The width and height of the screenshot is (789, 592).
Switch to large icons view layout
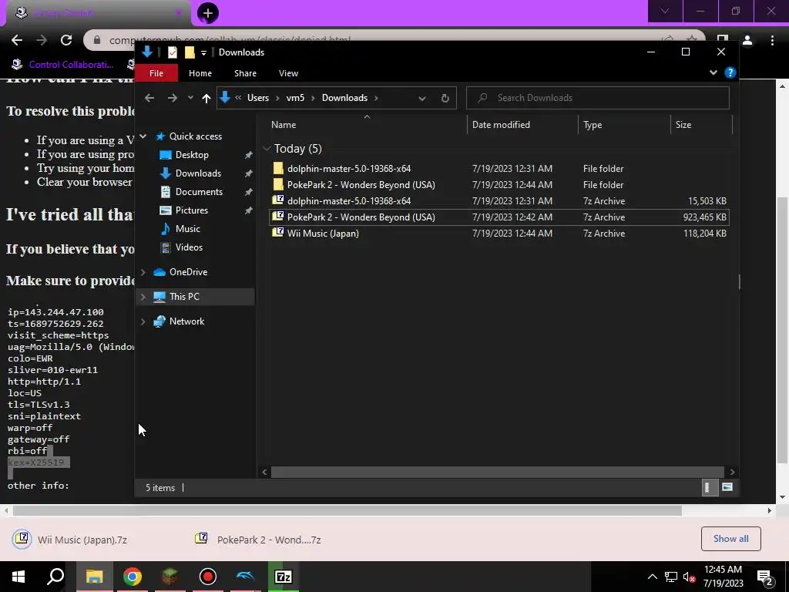coord(727,487)
